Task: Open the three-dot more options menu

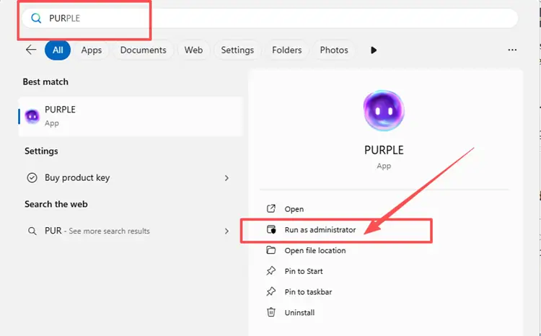Action: coord(512,50)
